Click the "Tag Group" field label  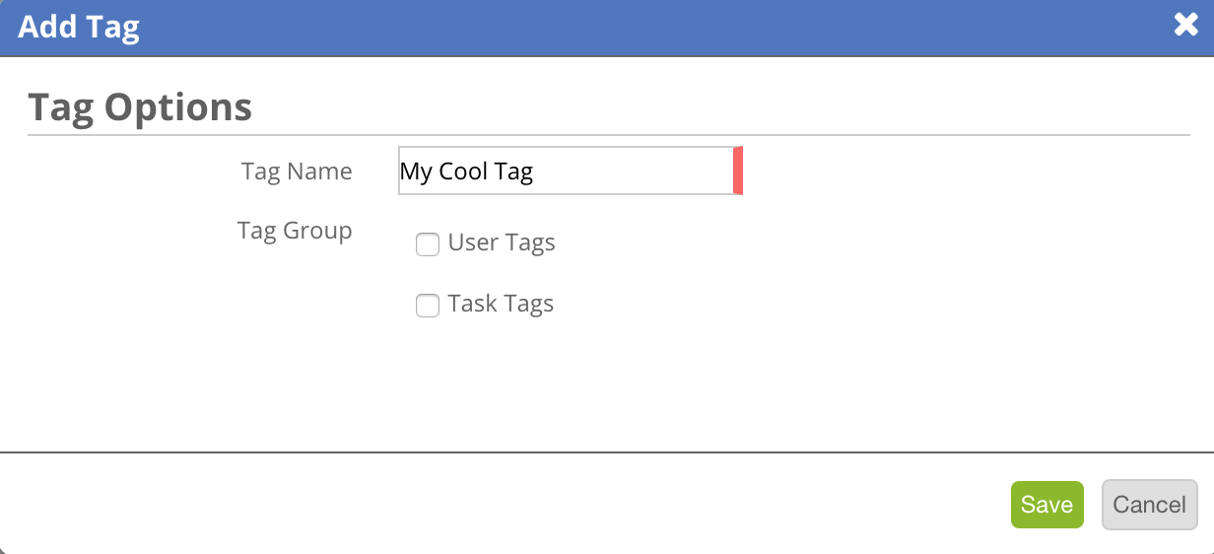pos(295,232)
